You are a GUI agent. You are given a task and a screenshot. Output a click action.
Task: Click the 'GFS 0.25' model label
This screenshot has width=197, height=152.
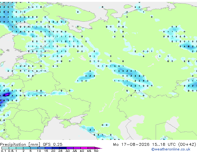coord(53,145)
